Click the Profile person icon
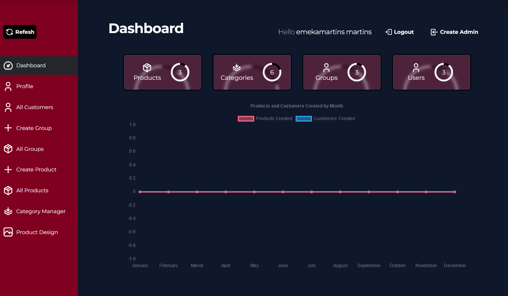This screenshot has width=508, height=296. point(8,87)
